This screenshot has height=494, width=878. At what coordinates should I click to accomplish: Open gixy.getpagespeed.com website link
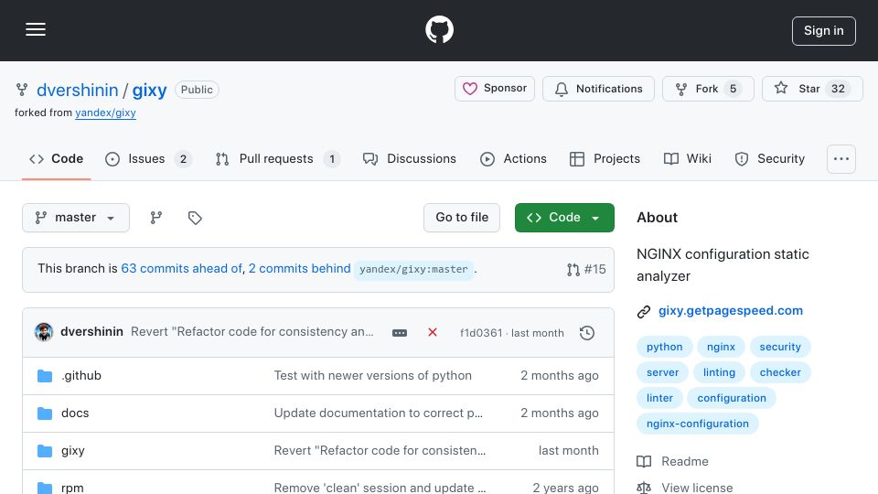click(x=730, y=311)
